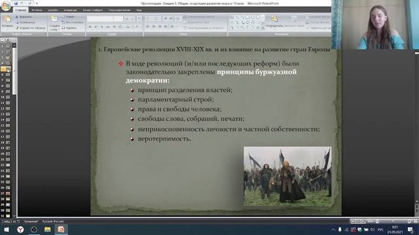
Task: Open the Упорядочить arrange menu
Action: pyautogui.click(x=274, y=22)
